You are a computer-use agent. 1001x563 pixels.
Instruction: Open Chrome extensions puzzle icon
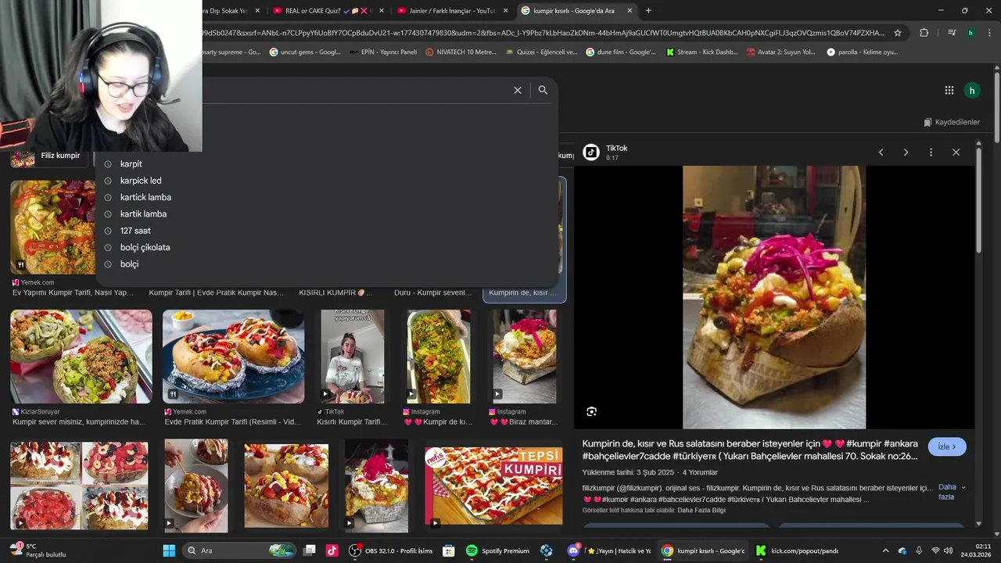pyautogui.click(x=924, y=33)
